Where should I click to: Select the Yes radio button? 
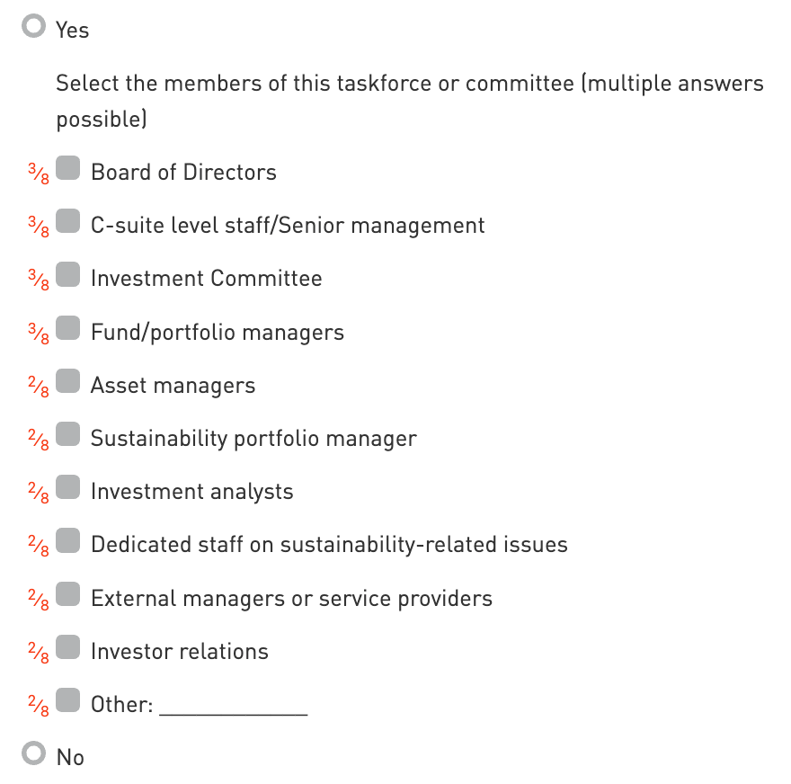pyautogui.click(x=34, y=27)
